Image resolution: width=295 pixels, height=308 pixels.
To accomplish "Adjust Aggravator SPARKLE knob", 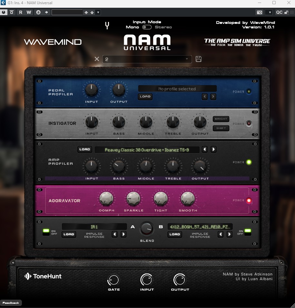I will click(133, 199).
